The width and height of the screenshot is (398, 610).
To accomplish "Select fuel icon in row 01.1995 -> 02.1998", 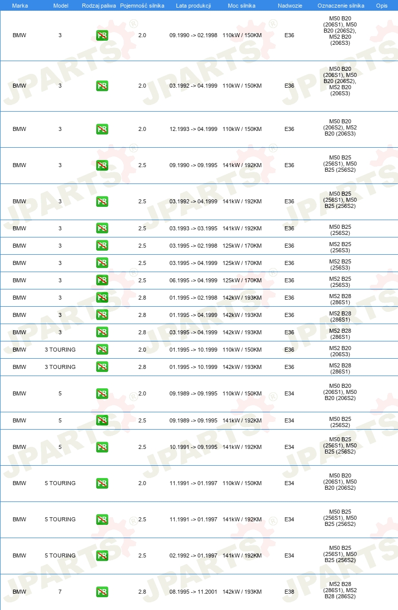I will pos(102,298).
